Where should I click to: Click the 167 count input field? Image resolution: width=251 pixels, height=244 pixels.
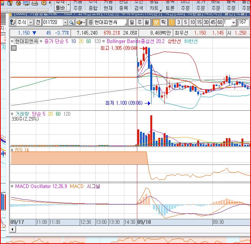click(243, 22)
